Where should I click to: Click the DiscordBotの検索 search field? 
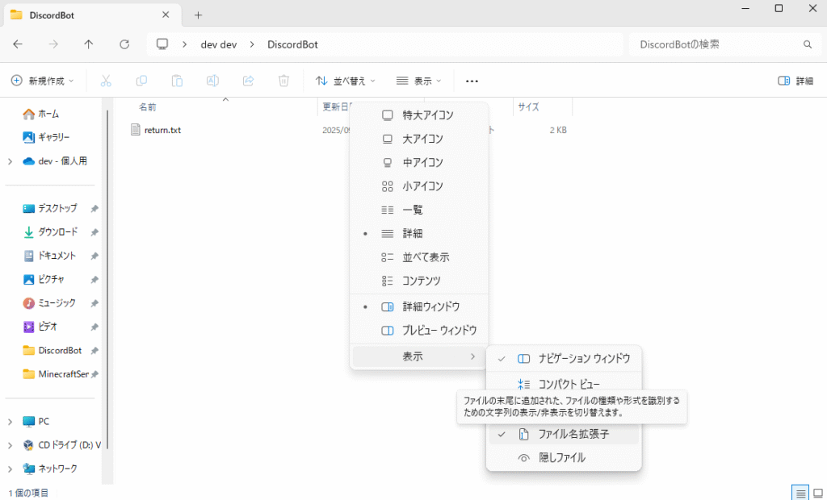[x=715, y=44]
